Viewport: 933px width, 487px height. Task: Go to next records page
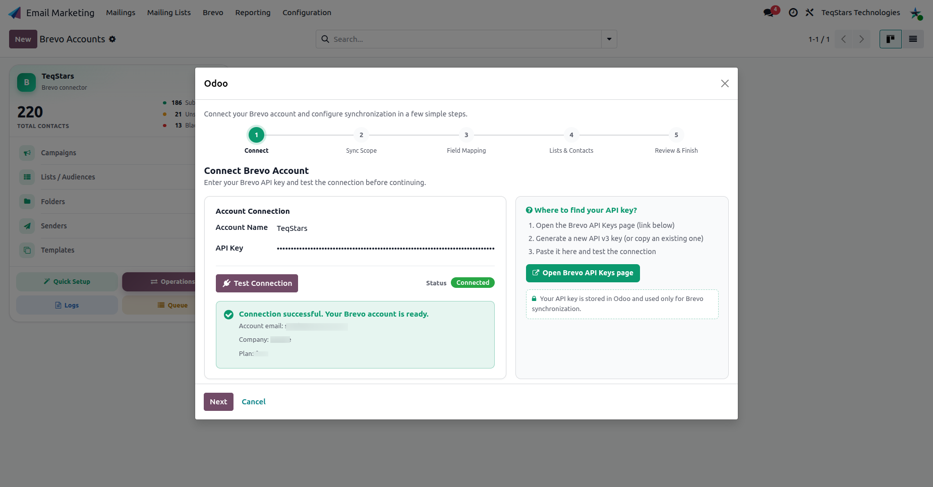(862, 39)
